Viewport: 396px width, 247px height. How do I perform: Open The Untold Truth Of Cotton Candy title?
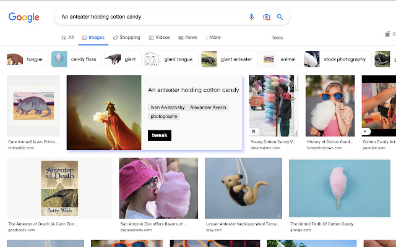pyautogui.click(x=322, y=224)
